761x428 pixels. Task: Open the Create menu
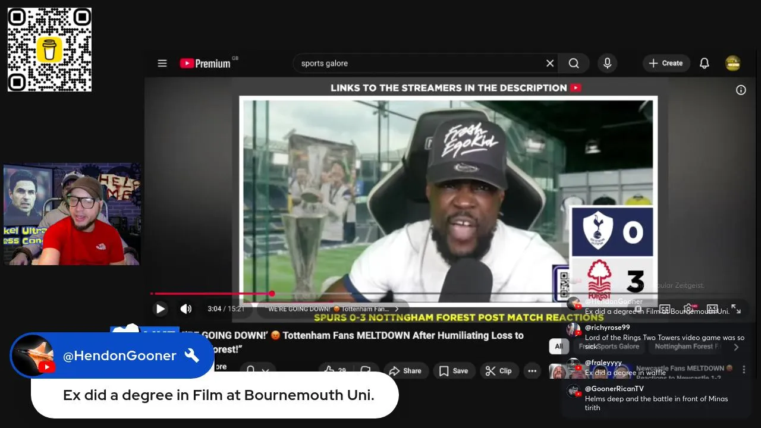pyautogui.click(x=666, y=63)
